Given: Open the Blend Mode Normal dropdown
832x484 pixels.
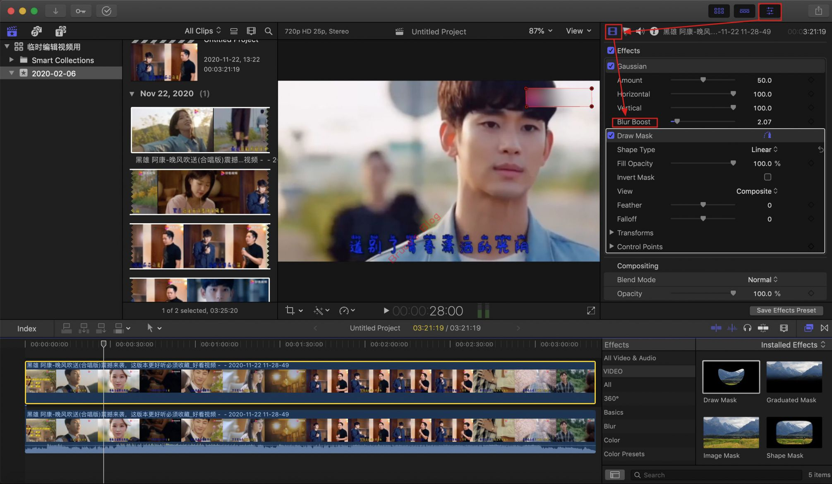Looking at the screenshot, I should click(x=762, y=280).
